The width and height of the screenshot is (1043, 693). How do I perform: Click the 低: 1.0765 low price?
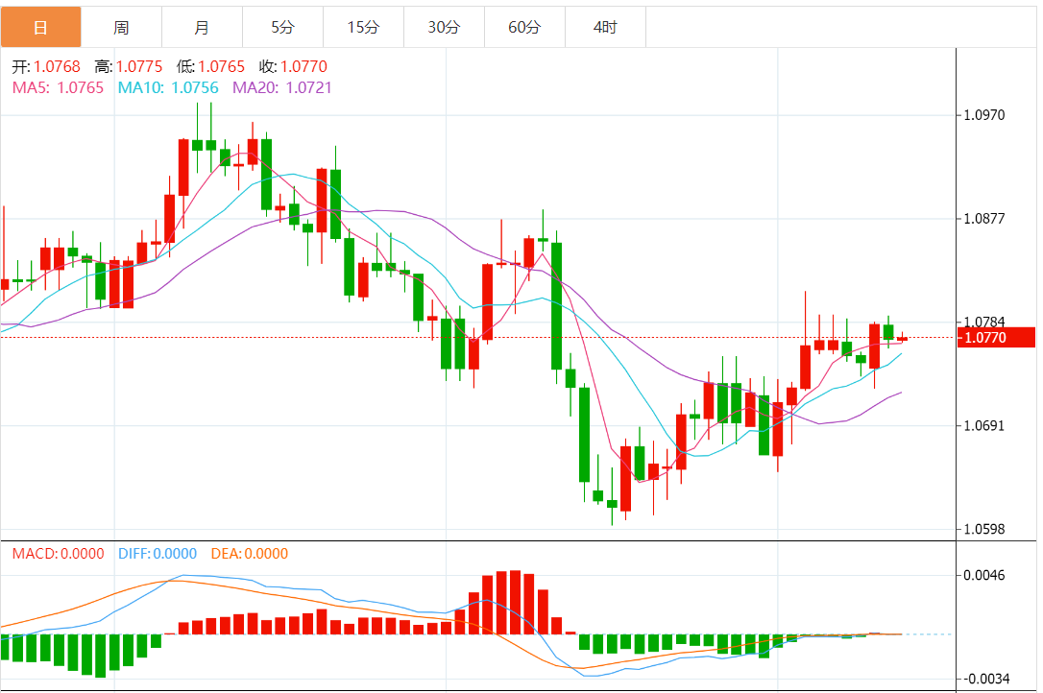pos(211,66)
